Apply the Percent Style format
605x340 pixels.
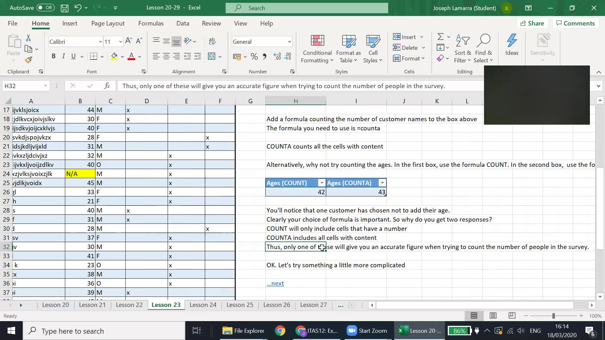coord(254,57)
